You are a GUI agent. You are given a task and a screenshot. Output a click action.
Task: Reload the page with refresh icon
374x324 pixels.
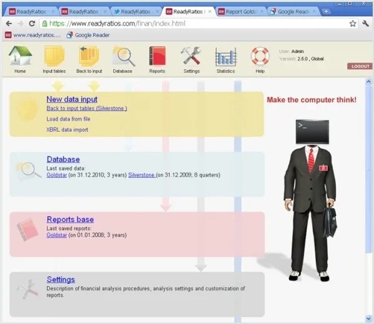click(x=32, y=24)
